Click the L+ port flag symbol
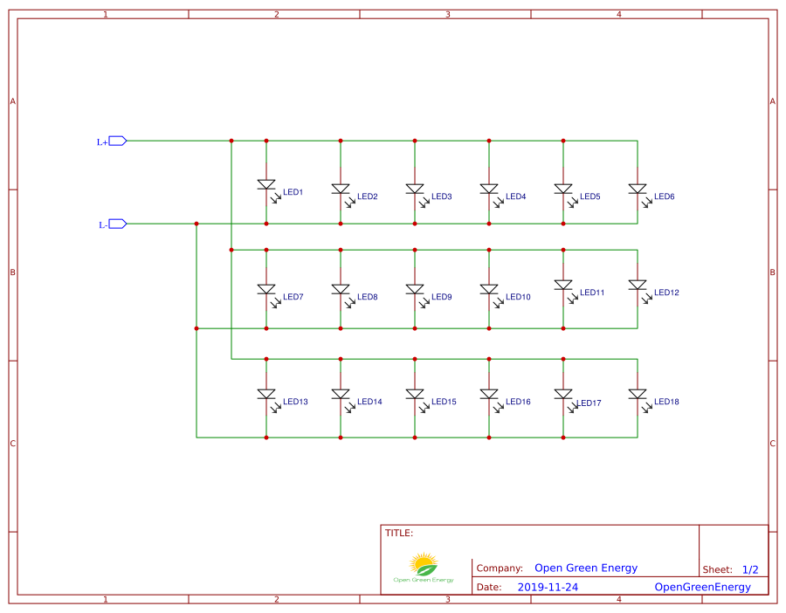The width and height of the screenshot is (786, 613). (115, 140)
